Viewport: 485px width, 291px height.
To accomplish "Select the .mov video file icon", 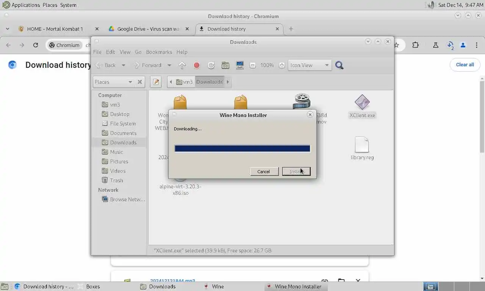I will point(302,101).
